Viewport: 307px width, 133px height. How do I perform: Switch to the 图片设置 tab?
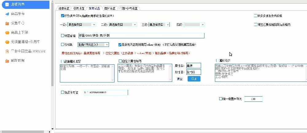[x=110, y=8]
